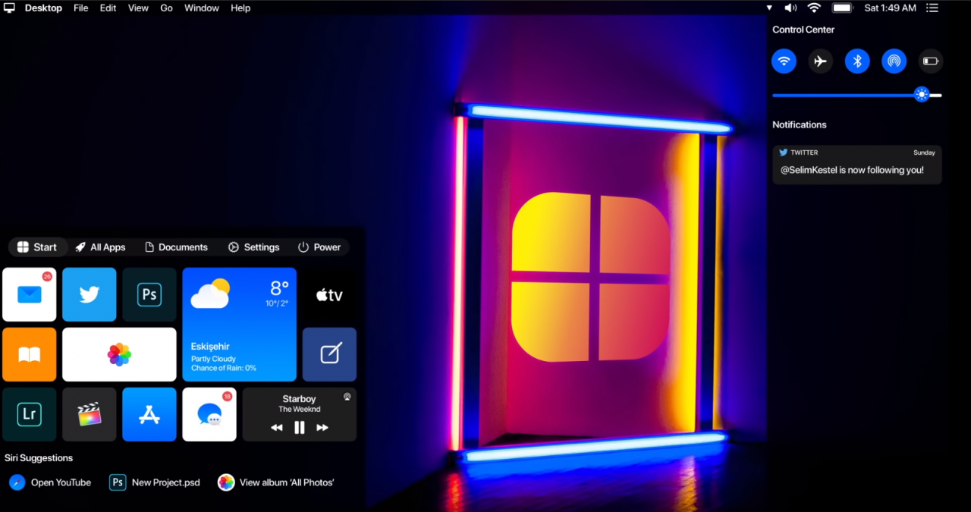Open the Apple TV tile
Screen dimensions: 971x512
coord(329,294)
